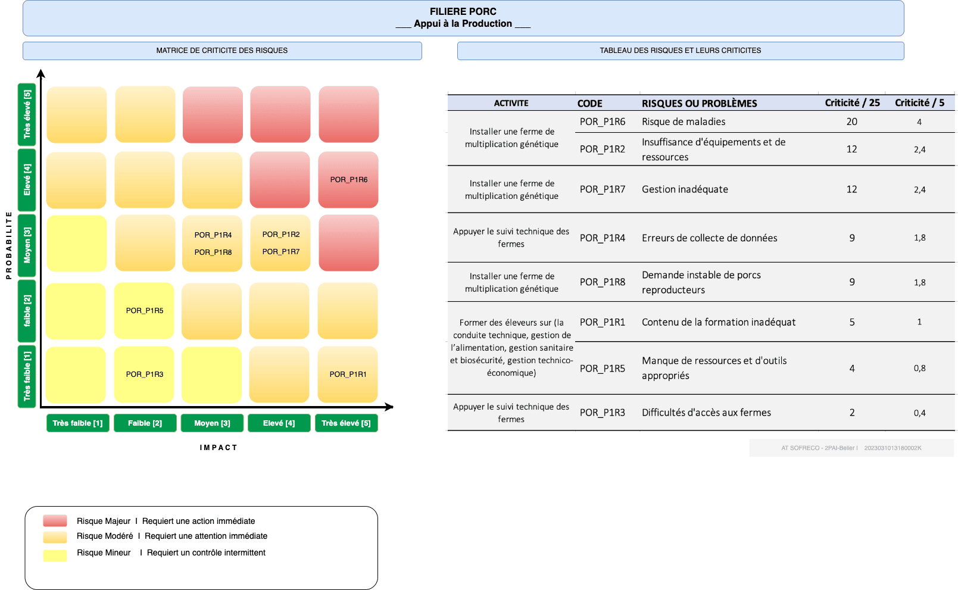
Task: Click the 'RISQUES OU PROBLÈMES' column header
Action: [699, 104]
